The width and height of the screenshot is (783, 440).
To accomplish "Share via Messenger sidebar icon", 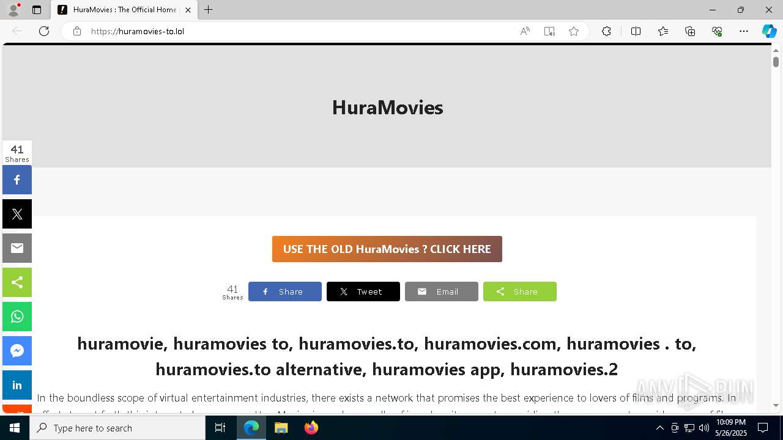I will point(17,351).
